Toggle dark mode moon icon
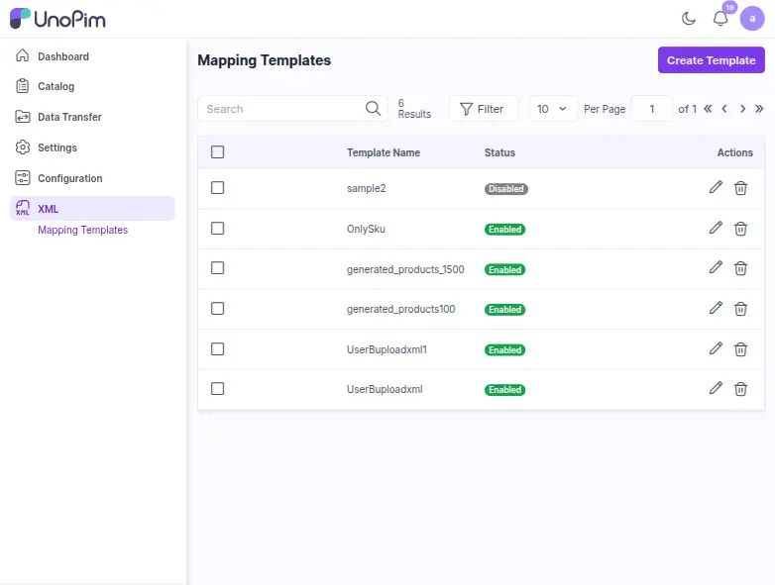The image size is (775, 585). [689, 19]
